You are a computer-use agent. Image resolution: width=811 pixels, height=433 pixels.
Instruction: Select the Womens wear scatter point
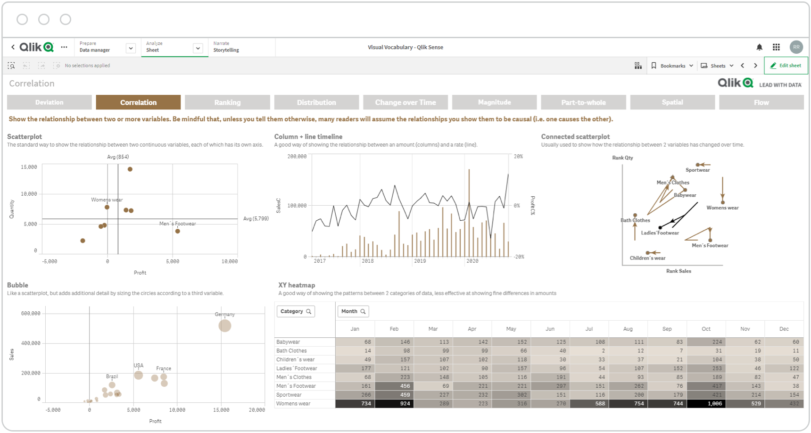107,207
